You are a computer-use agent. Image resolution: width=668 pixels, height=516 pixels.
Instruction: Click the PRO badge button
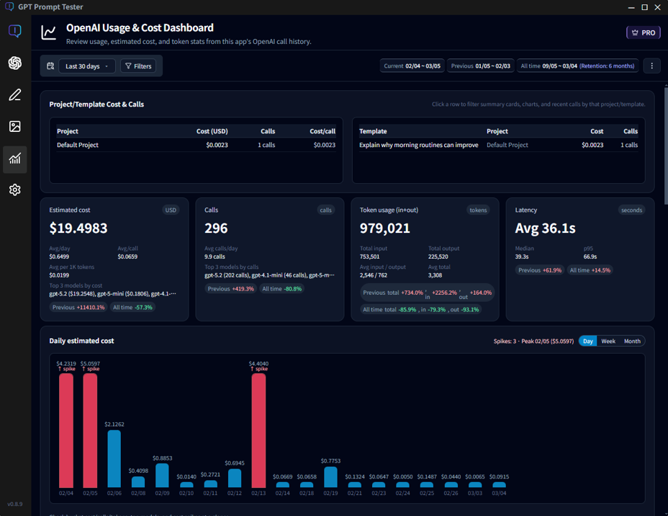(x=643, y=32)
